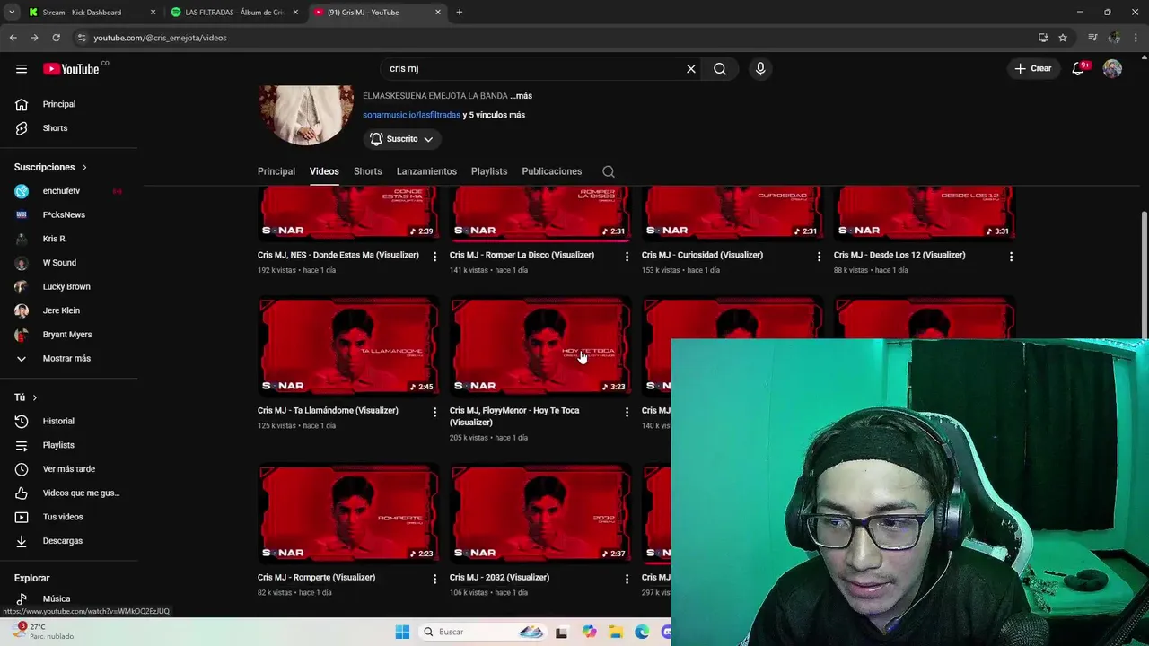This screenshot has height=646, width=1149.
Task: Open sonarmusic.io/lasfiltradas link
Action: point(411,115)
